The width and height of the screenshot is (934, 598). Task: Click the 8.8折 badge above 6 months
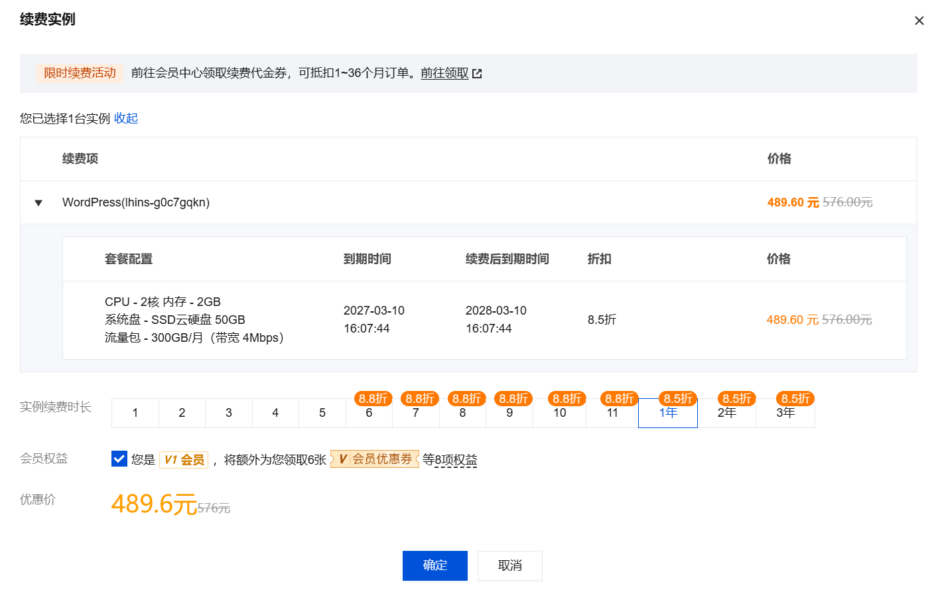(373, 398)
